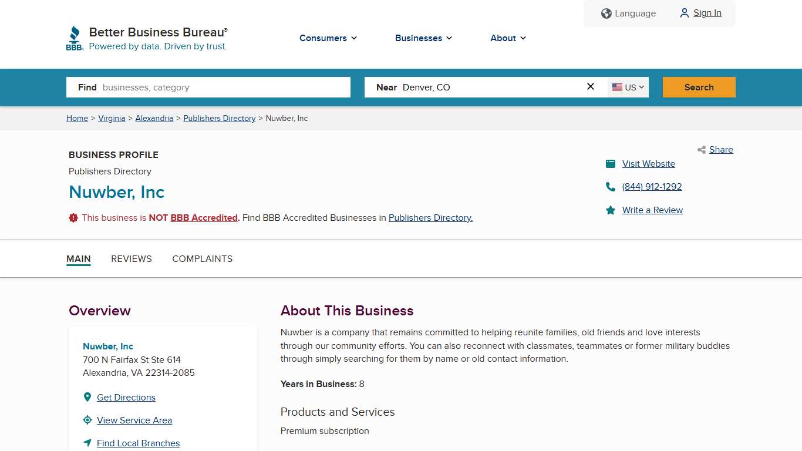Click the Share icon
The width and height of the screenshot is (802, 451).
(701, 150)
